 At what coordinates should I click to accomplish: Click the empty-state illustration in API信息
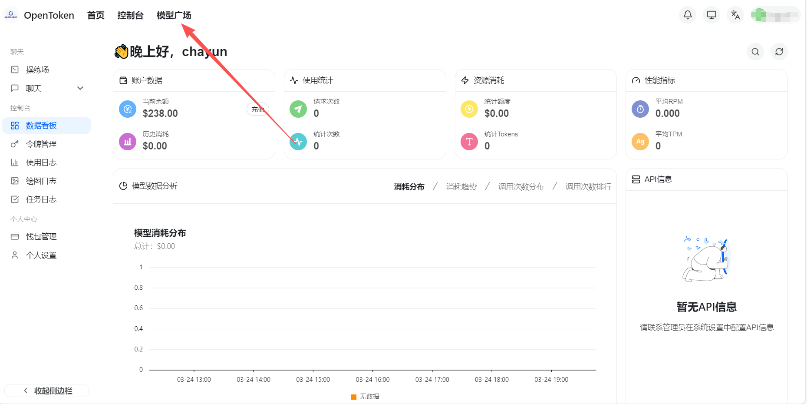pos(707,259)
